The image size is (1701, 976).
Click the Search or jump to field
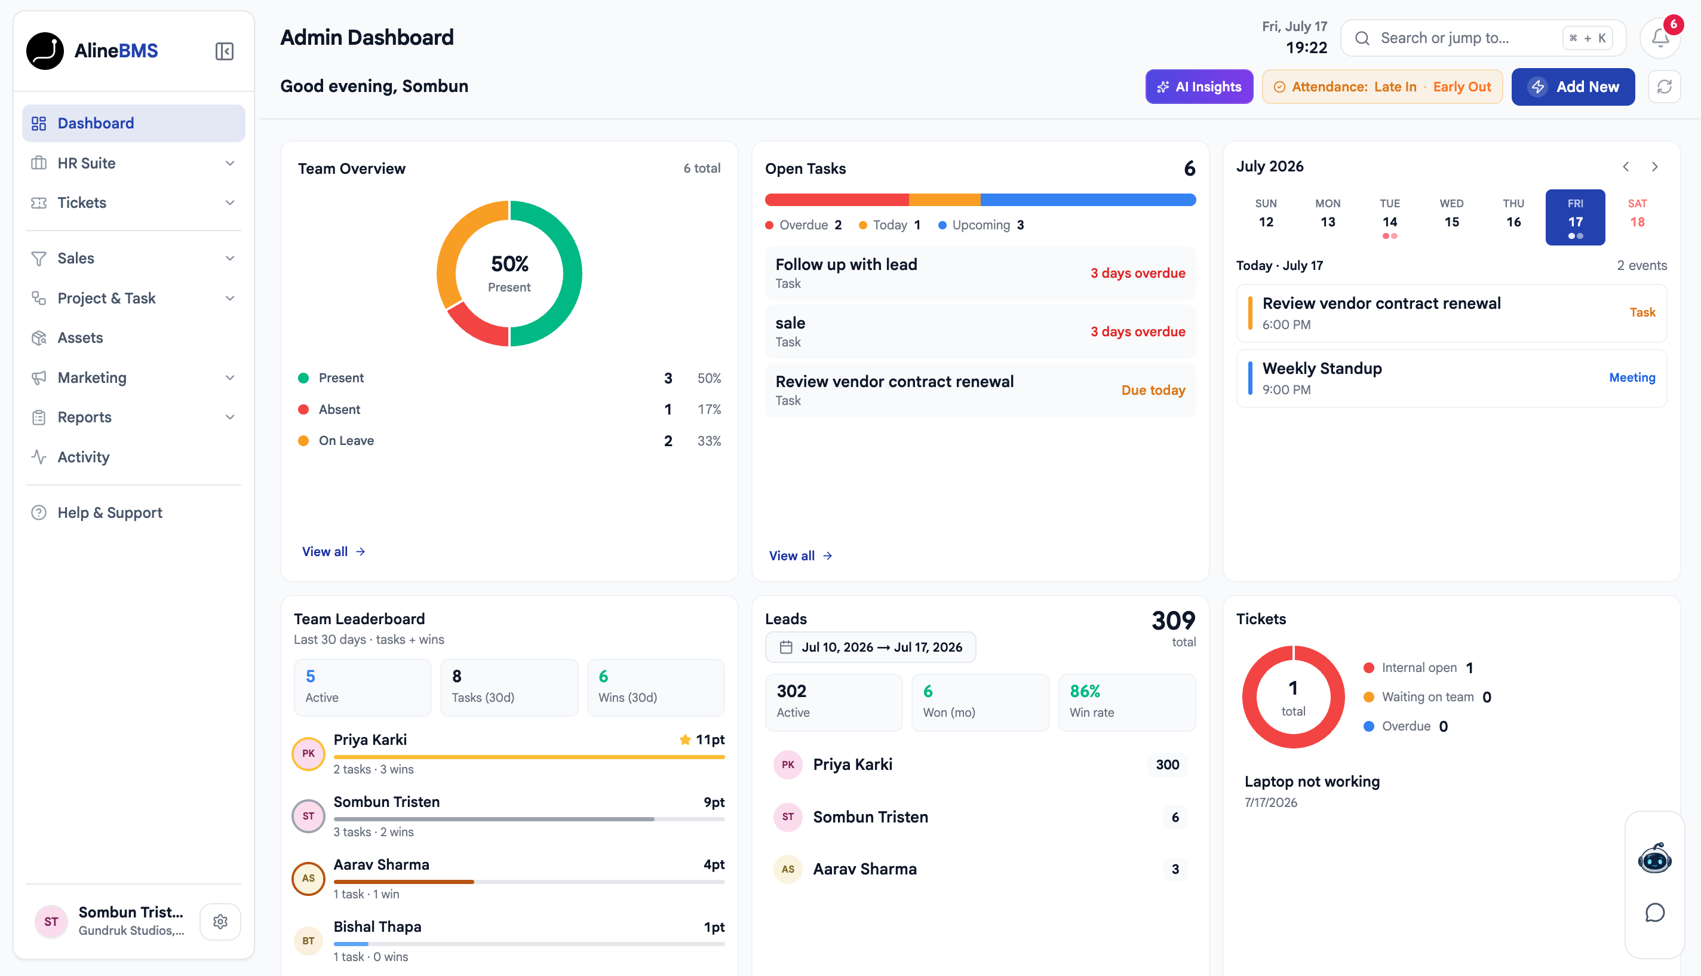pyautogui.click(x=1483, y=38)
